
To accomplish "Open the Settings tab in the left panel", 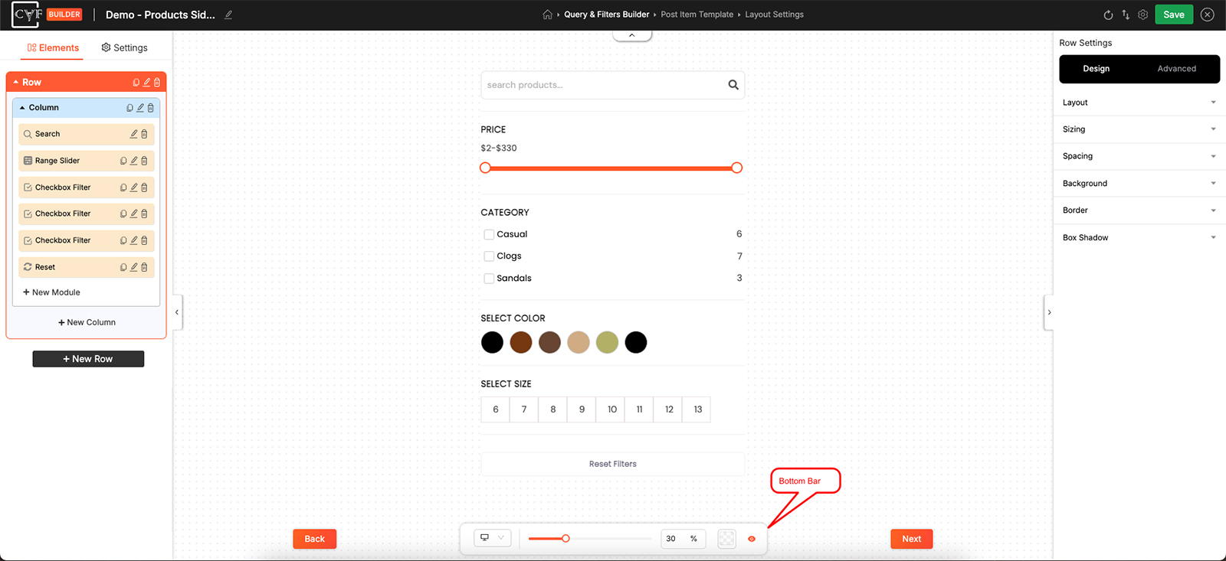I will 124,47.
